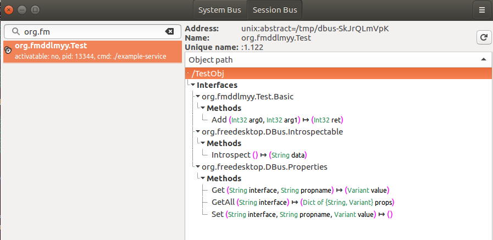Collapse org.freedesktop.DBus.Properties interface
Viewport: 493px width, 240px height.
(198, 167)
